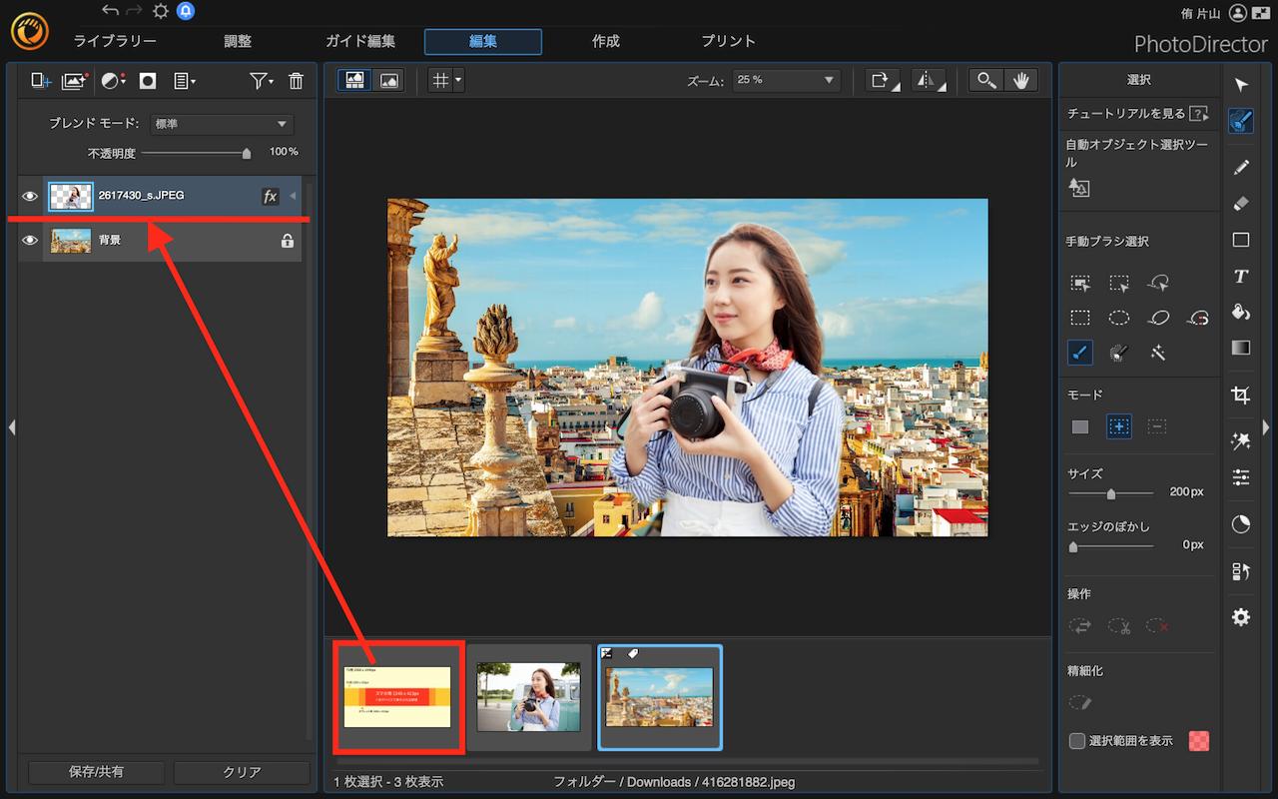Screen dimensions: 1278x799
Task: Click the auto object selection tool icon
Action: click(x=1079, y=187)
